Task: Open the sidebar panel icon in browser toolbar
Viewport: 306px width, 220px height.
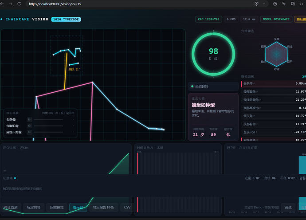Action: 293,4
